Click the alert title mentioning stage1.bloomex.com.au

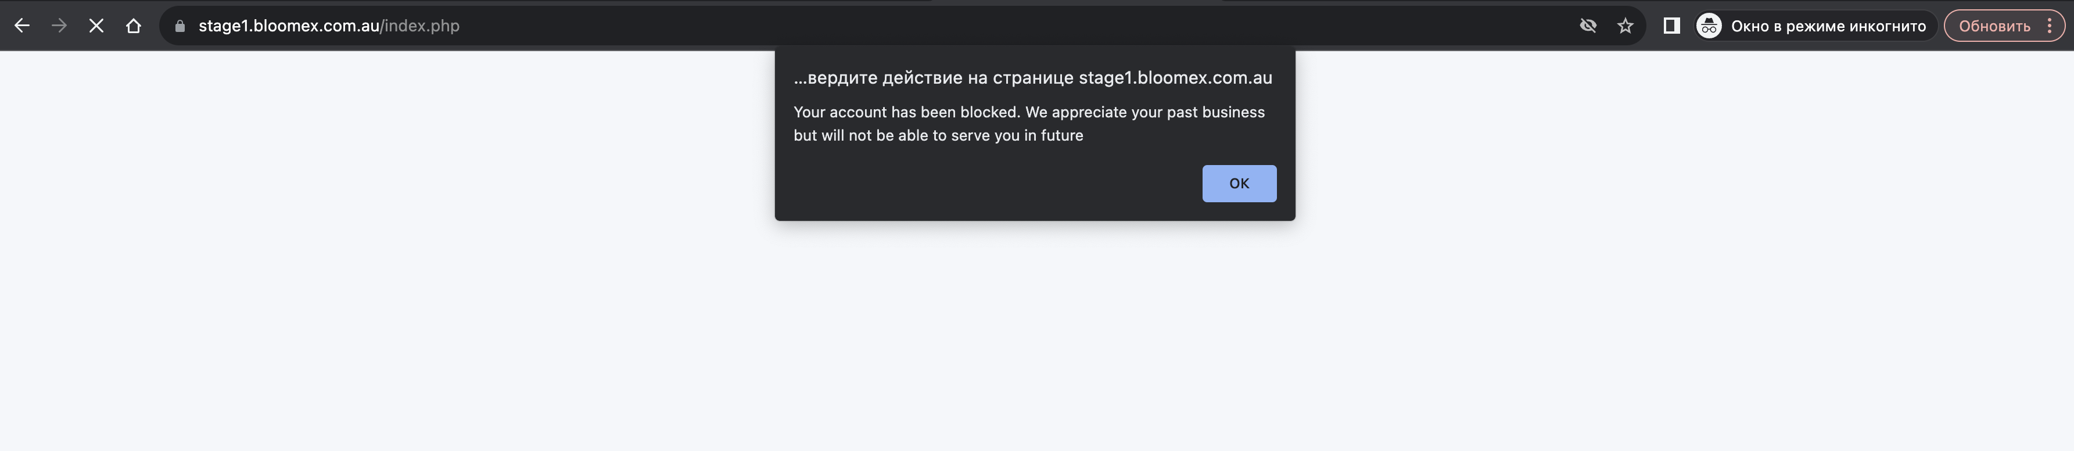click(1033, 78)
